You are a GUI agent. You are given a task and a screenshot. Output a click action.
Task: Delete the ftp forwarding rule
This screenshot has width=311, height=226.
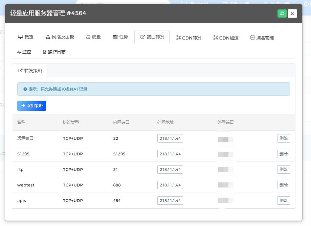point(284,170)
